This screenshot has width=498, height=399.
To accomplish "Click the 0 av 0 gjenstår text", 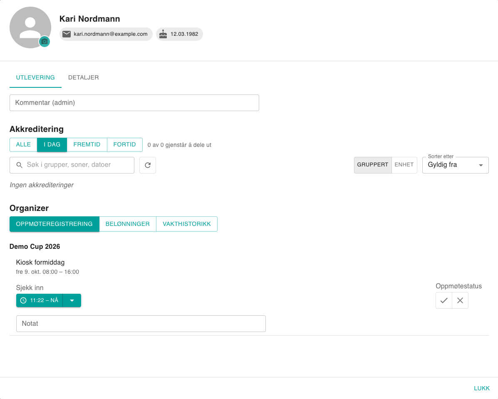I will pos(179,145).
